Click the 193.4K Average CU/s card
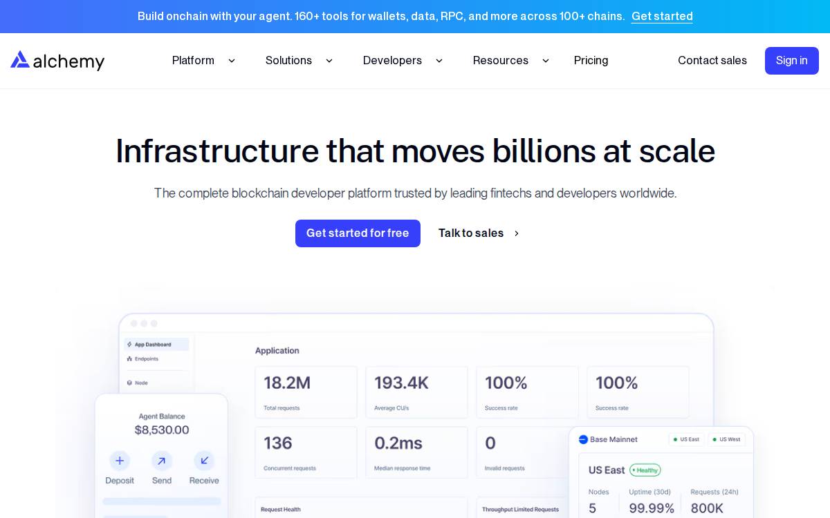Viewport: 830px width, 518px height. coord(417,392)
